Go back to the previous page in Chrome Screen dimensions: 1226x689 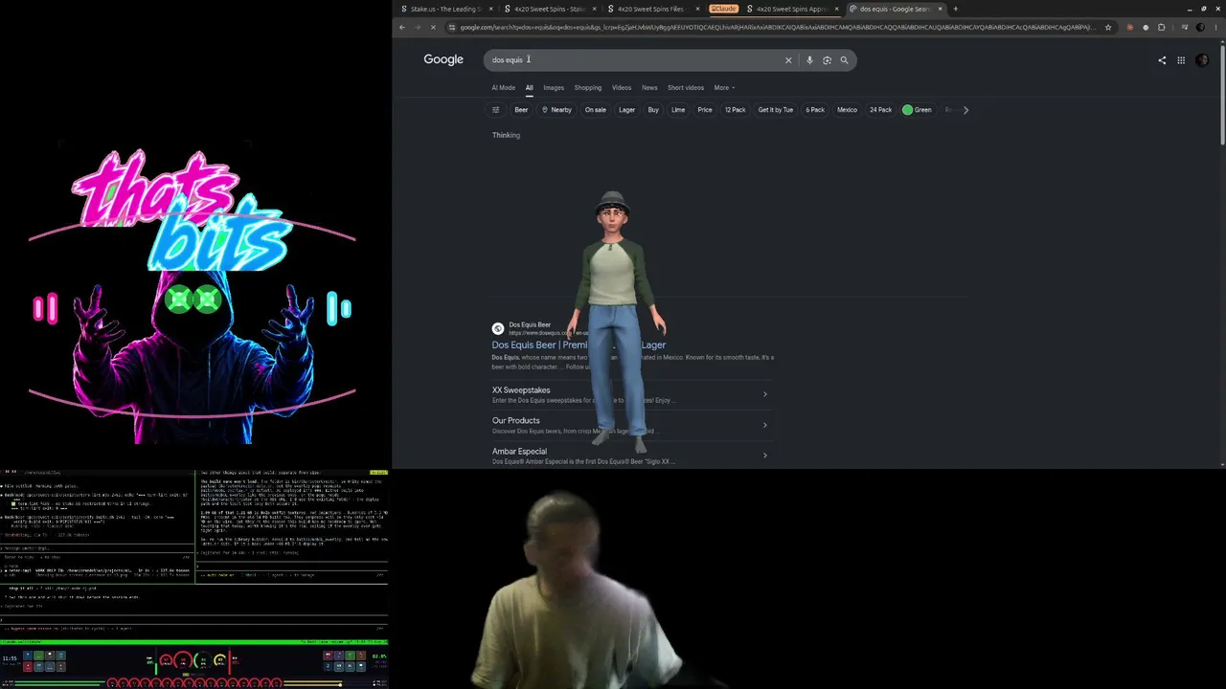tap(402, 27)
